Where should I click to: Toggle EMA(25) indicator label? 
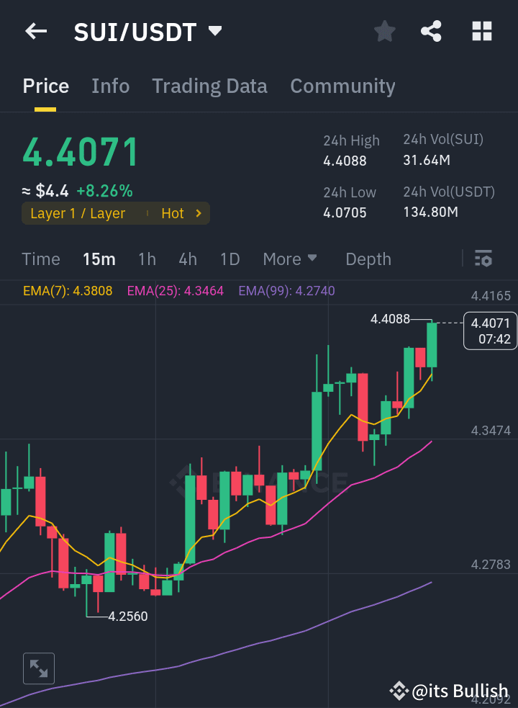click(x=175, y=290)
